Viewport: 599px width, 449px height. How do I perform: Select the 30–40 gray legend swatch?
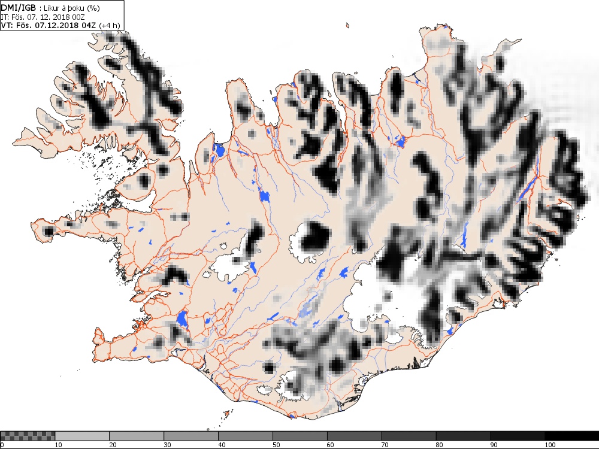(x=191, y=436)
